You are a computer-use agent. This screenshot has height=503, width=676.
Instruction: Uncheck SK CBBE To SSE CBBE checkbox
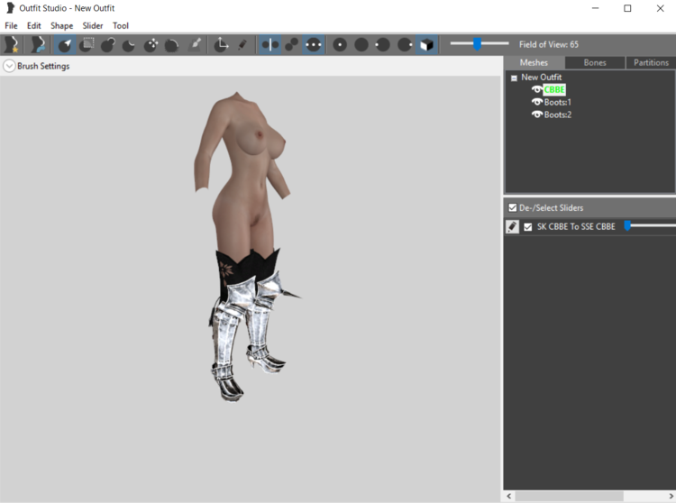[527, 227]
